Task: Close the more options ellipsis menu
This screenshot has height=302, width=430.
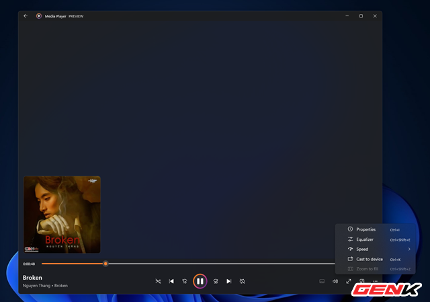Action: [x=375, y=281]
